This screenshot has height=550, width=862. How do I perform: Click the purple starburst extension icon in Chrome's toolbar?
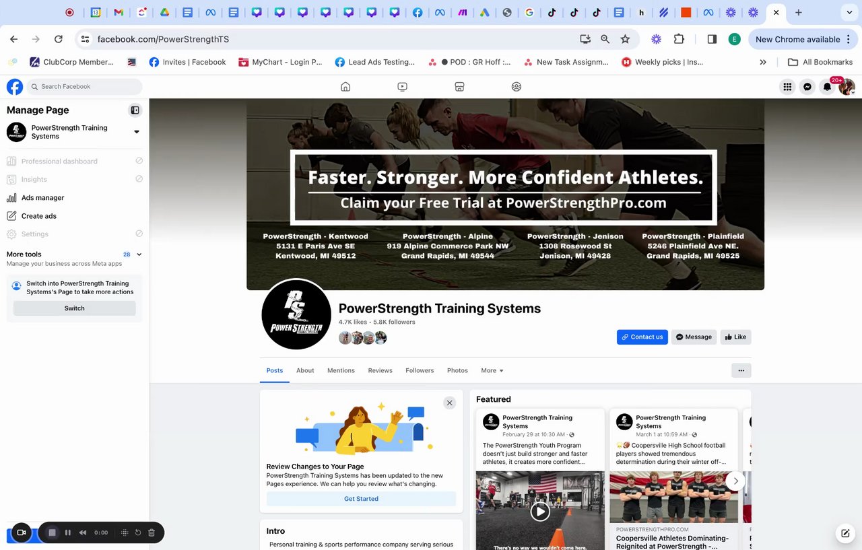656,39
